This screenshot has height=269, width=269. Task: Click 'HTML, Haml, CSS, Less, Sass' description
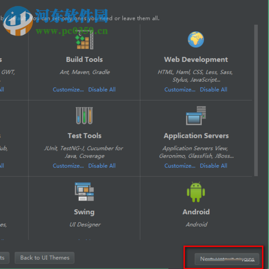[x=195, y=72]
